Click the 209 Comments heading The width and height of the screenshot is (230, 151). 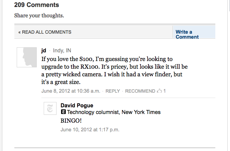[x=36, y=5]
